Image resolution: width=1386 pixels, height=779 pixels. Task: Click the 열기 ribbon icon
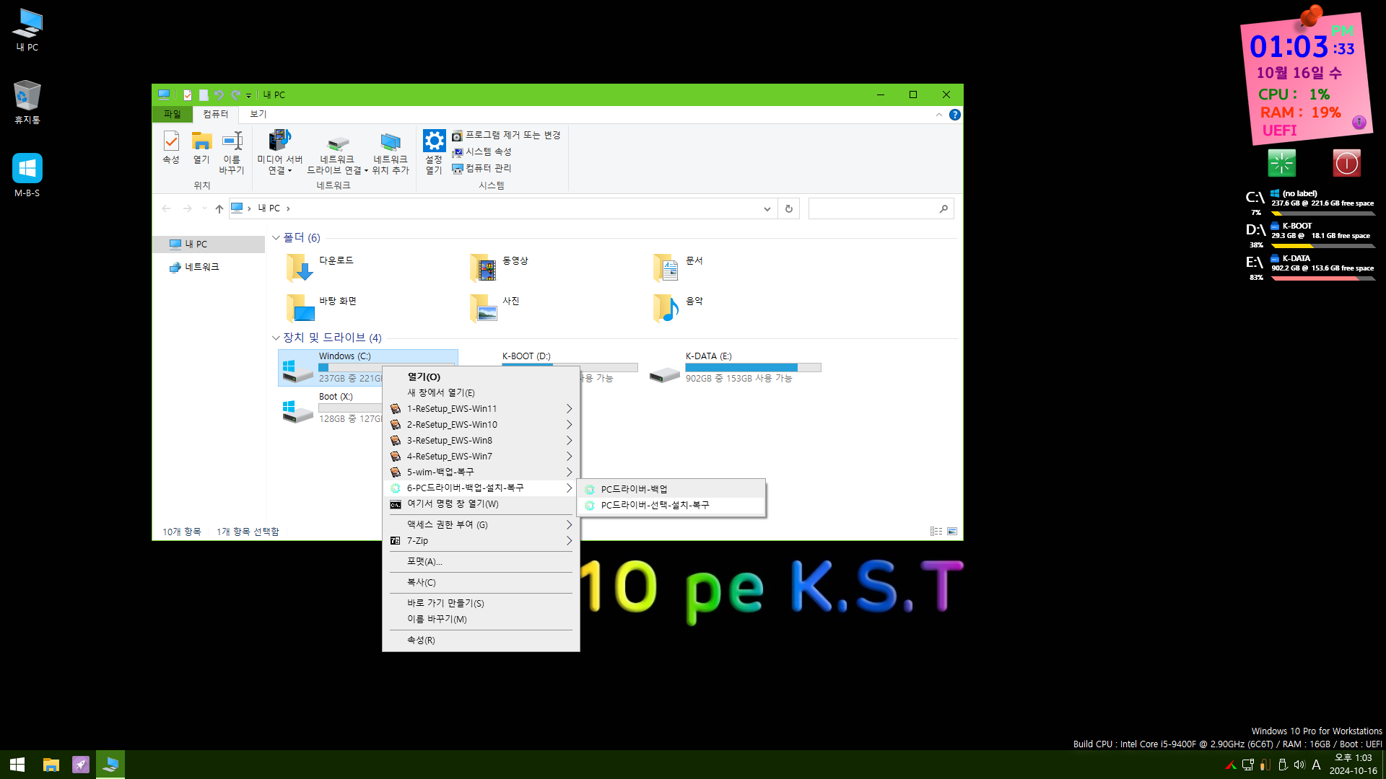click(201, 148)
